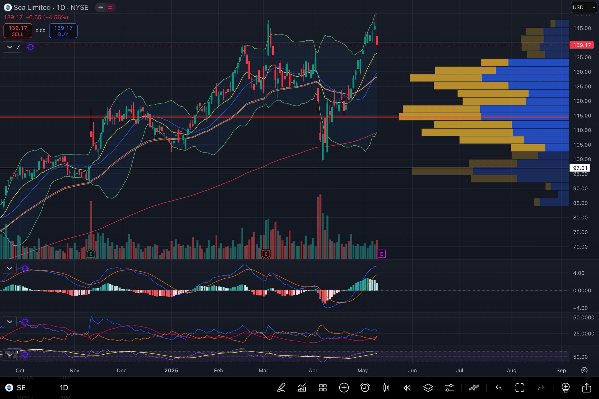Open the indicators chart icon
The width and height of the screenshot is (599, 399).
(x=302, y=388)
